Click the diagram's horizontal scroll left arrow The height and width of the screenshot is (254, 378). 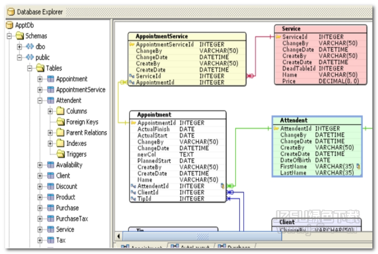(x=119, y=236)
